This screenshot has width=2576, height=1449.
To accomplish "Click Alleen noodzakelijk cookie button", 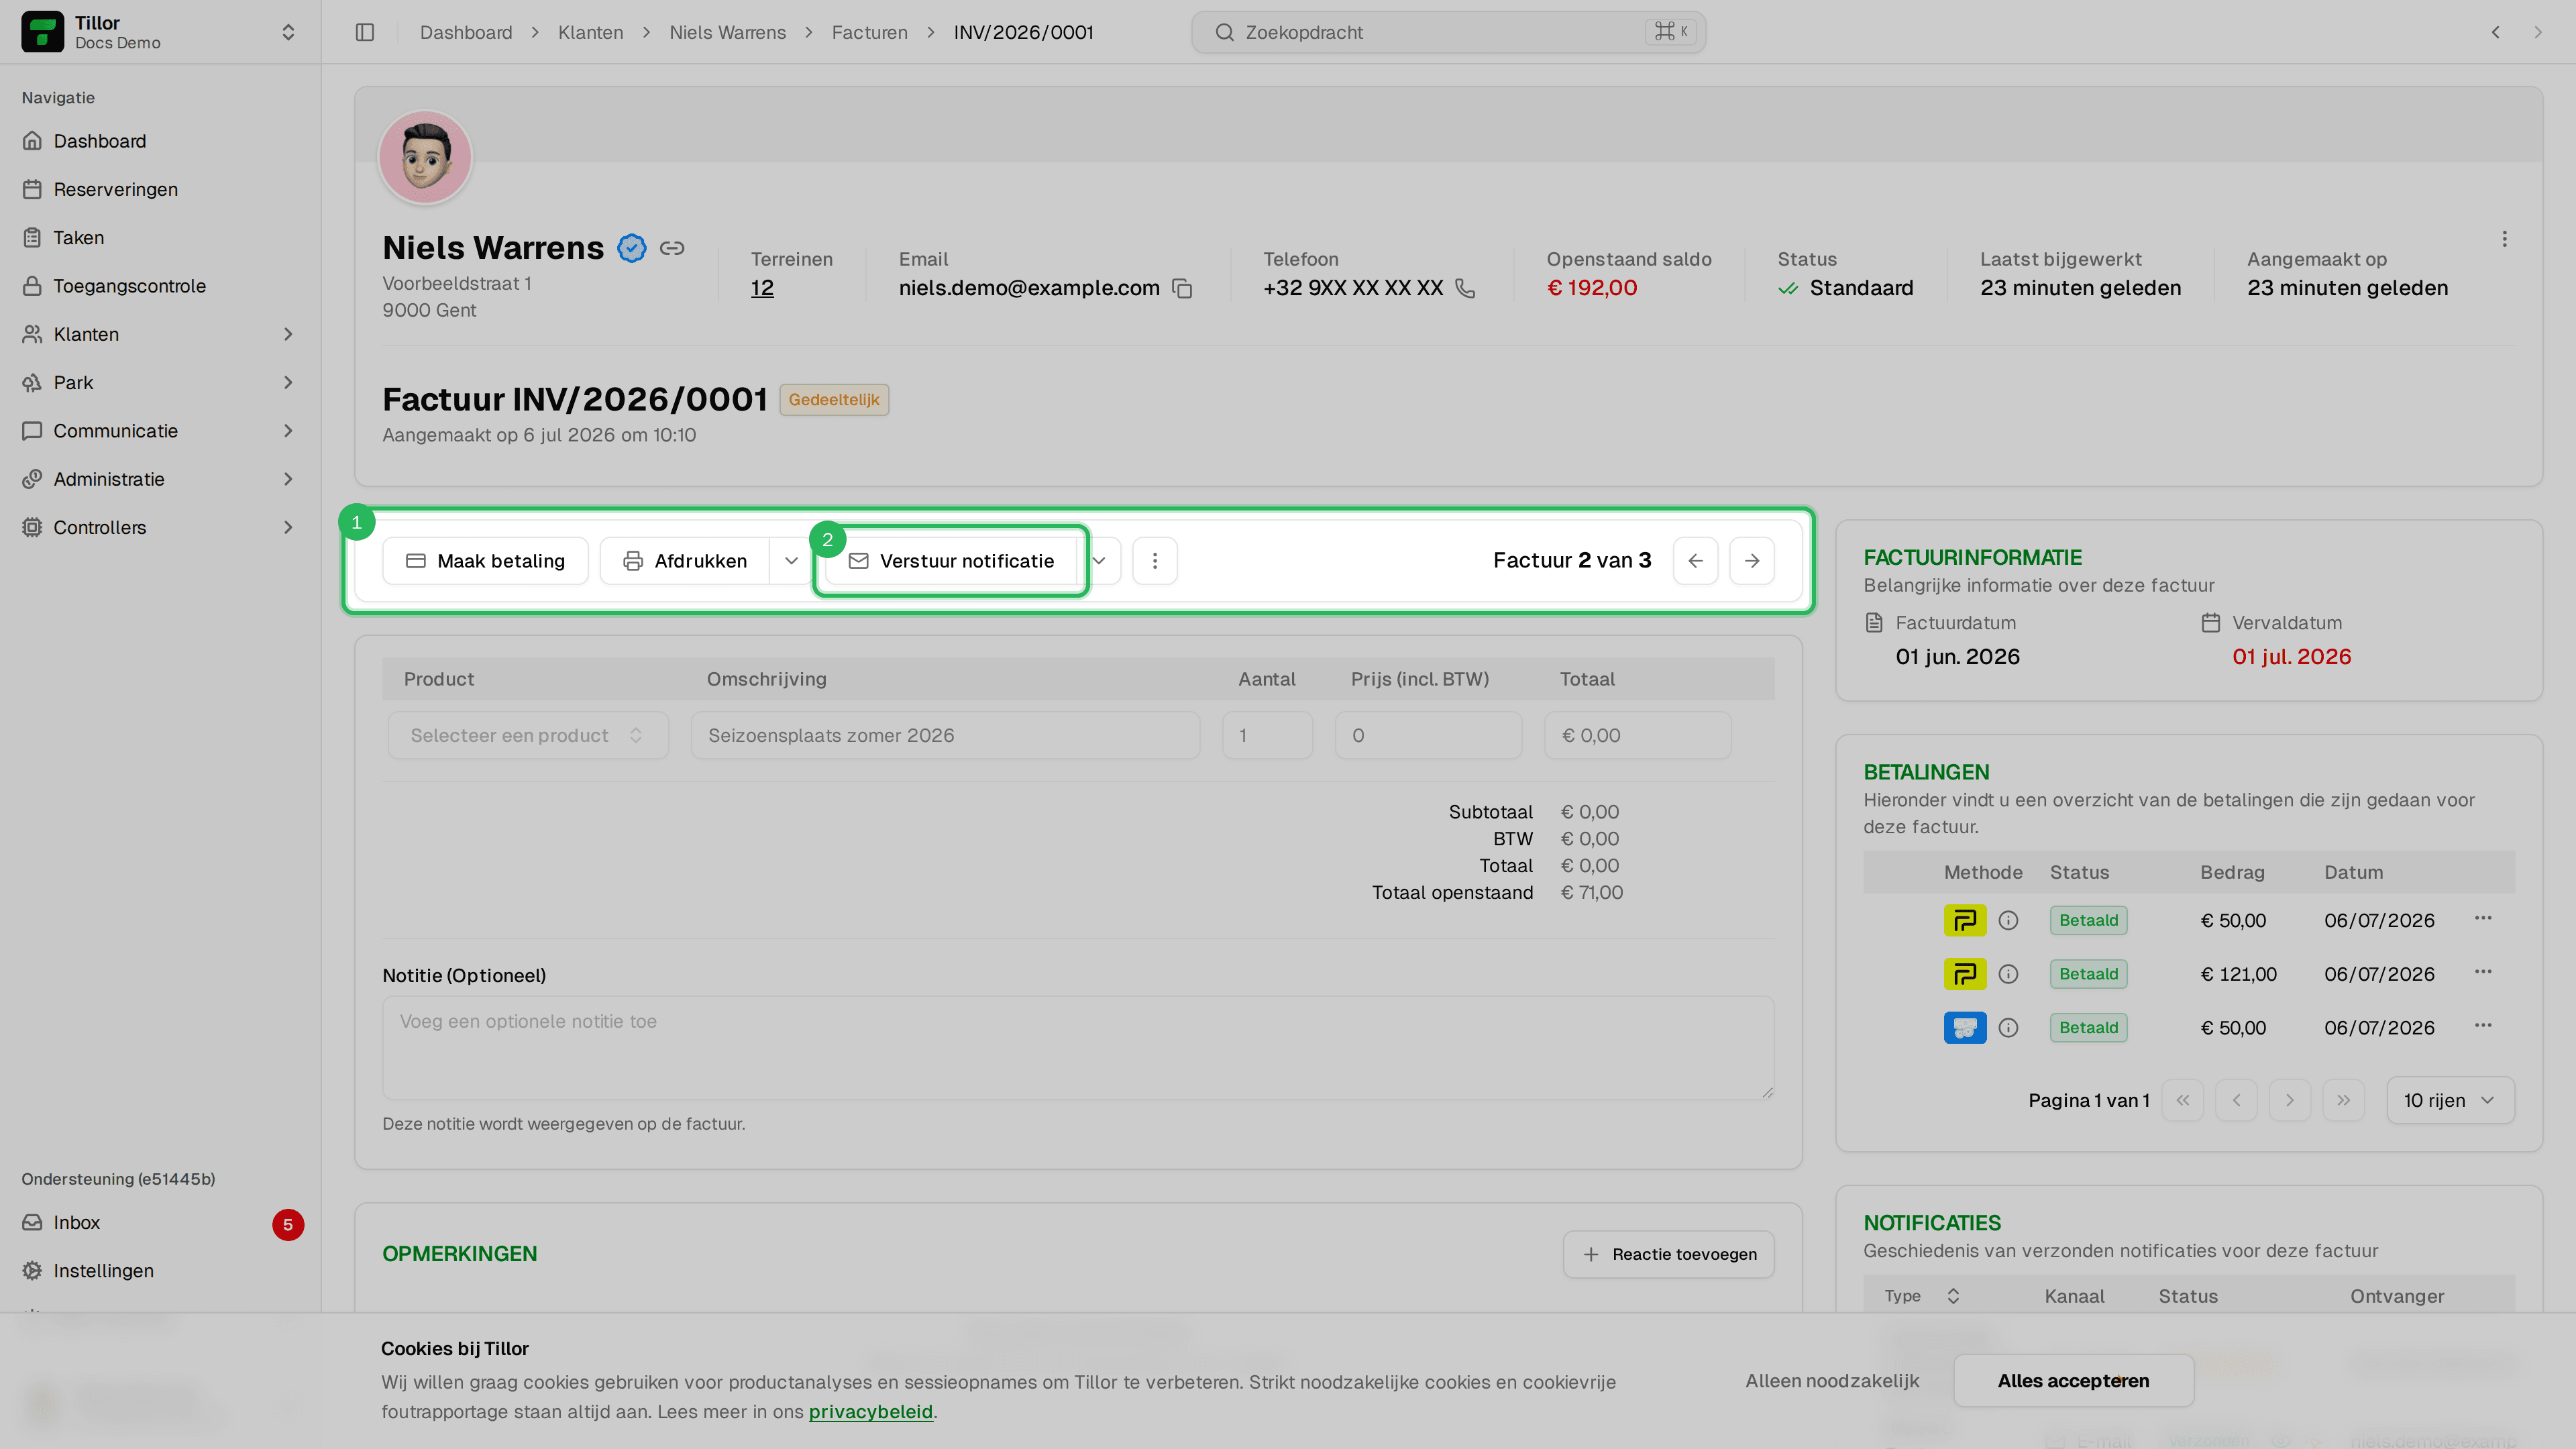I will [1832, 1381].
